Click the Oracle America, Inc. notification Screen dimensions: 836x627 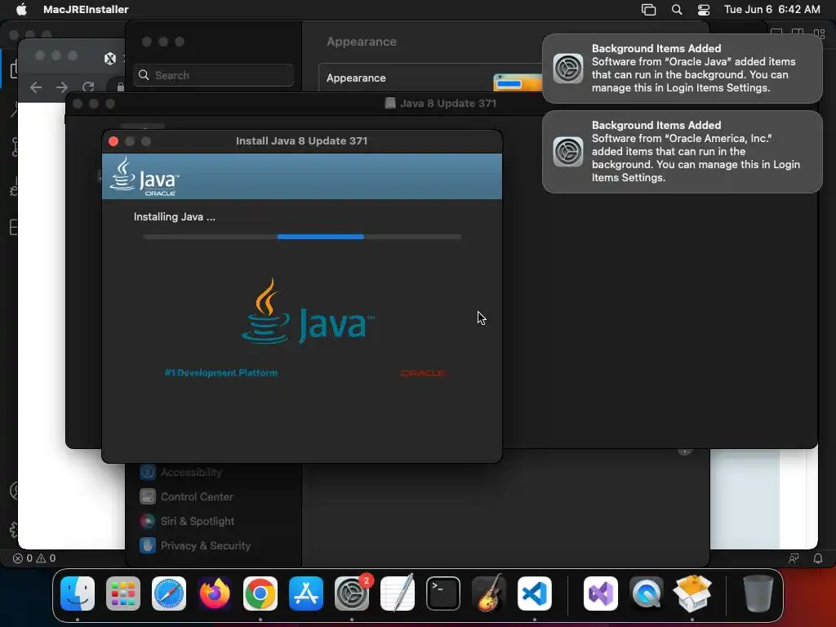(x=682, y=151)
